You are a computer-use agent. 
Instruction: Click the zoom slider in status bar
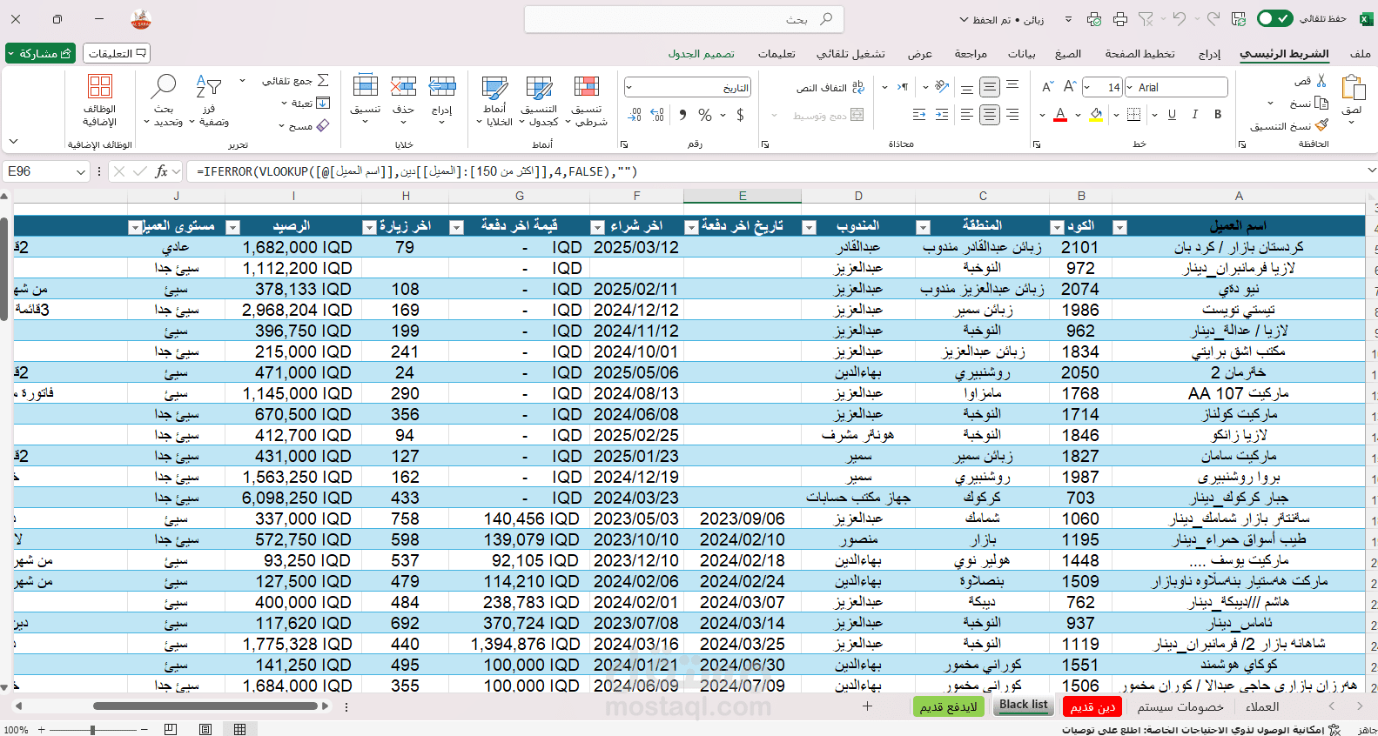92,730
